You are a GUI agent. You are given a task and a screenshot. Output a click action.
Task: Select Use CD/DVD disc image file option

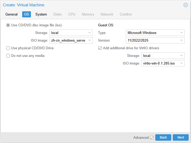8,25
